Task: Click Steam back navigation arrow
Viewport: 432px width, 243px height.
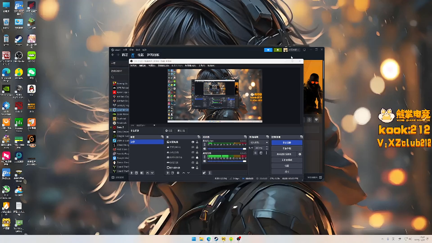Action: [x=113, y=55]
